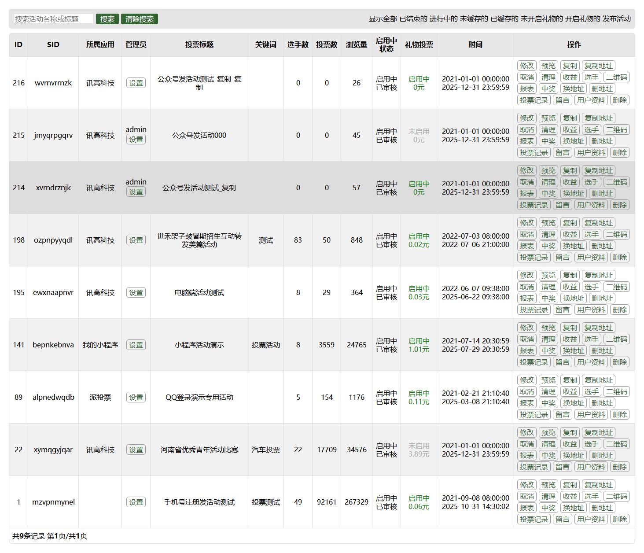
Task: Click 设置 for activity ID 215
Action: tap(136, 139)
